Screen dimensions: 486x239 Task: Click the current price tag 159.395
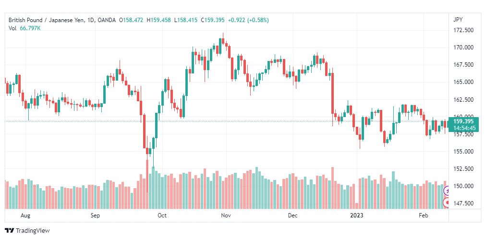pyautogui.click(x=463, y=121)
